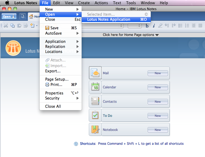Expand the Replication submenu
Image resolution: width=205 pixels, height=157 pixels.
pos(61,47)
